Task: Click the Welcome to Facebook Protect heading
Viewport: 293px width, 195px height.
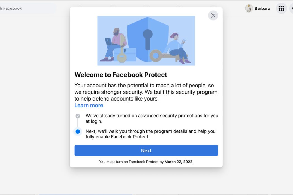Action: (121, 75)
